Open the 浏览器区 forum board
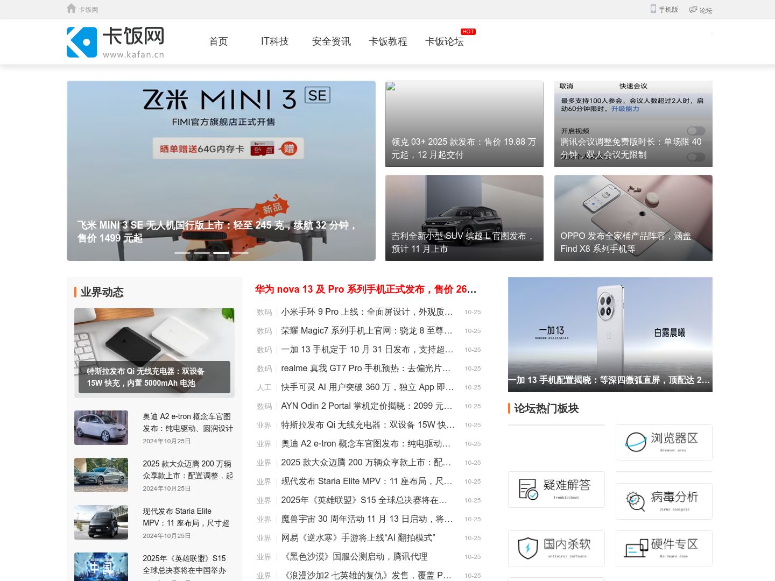Screen dimensions: 775x581 tap(664, 442)
